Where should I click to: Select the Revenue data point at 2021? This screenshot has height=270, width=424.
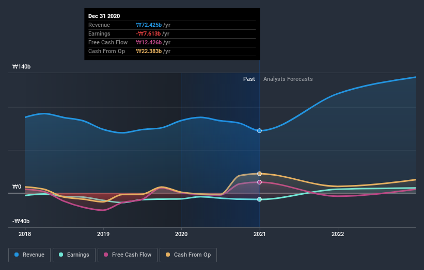pyautogui.click(x=259, y=130)
